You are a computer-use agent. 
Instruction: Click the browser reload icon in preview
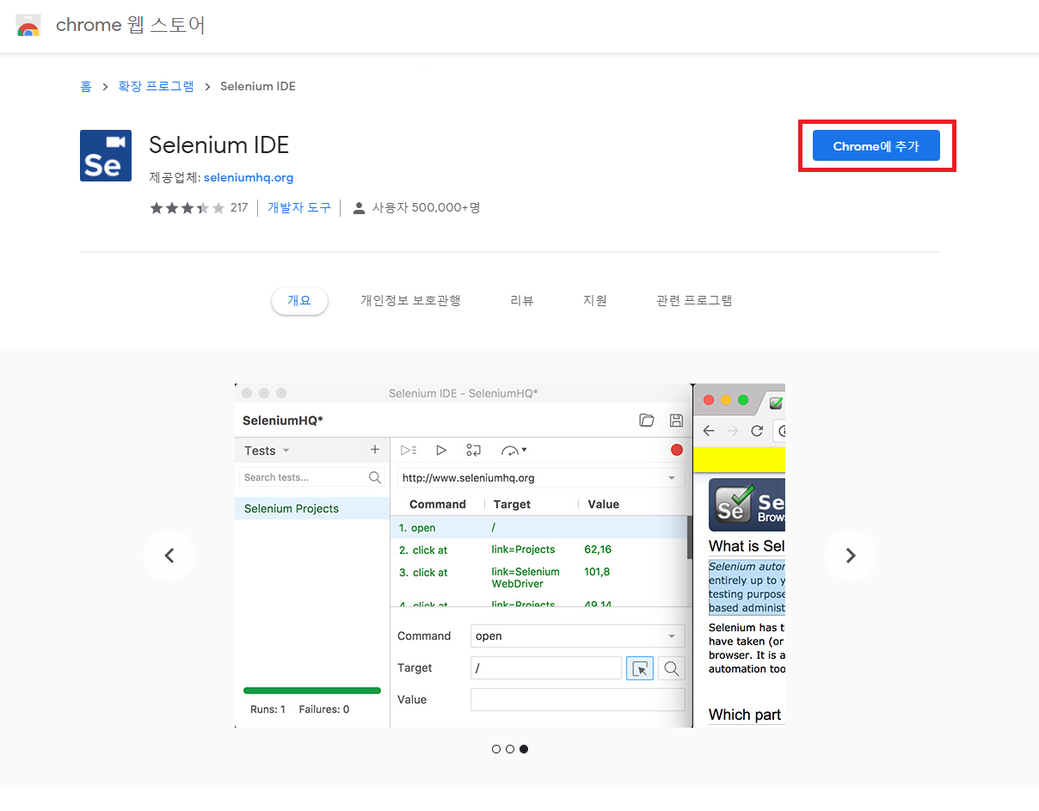[757, 431]
